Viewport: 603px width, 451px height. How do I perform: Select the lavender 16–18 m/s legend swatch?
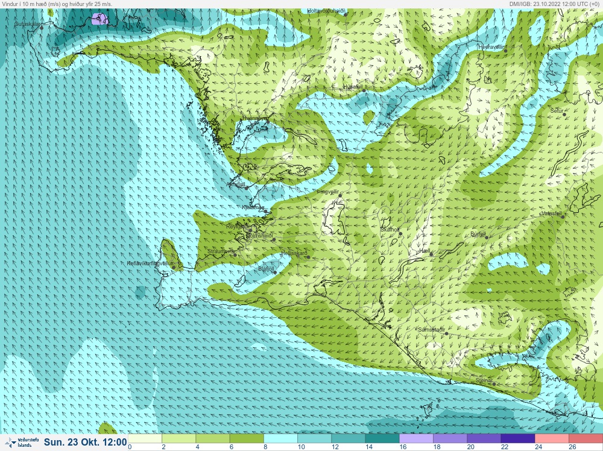pos(415,439)
